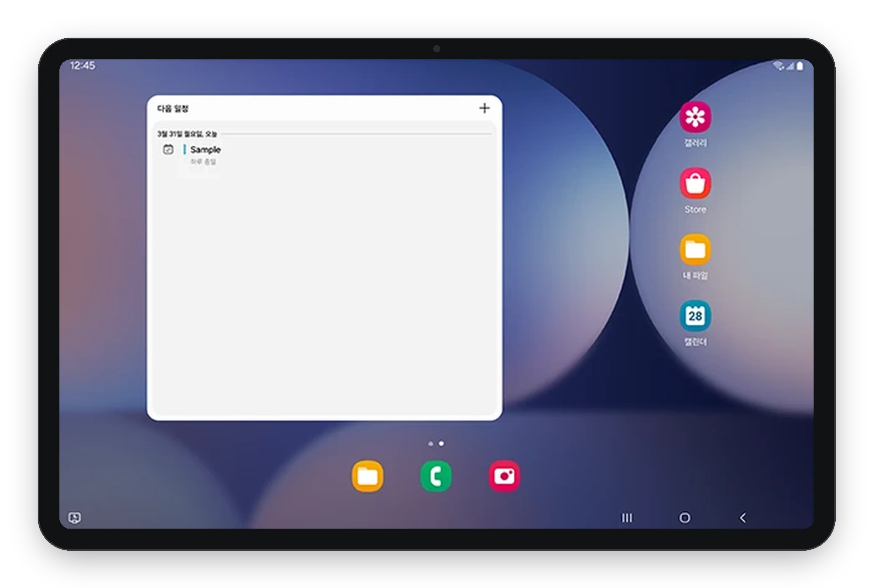The width and height of the screenshot is (873, 588).
Task: Tap the Back navigation arrow
Action: pos(742,518)
